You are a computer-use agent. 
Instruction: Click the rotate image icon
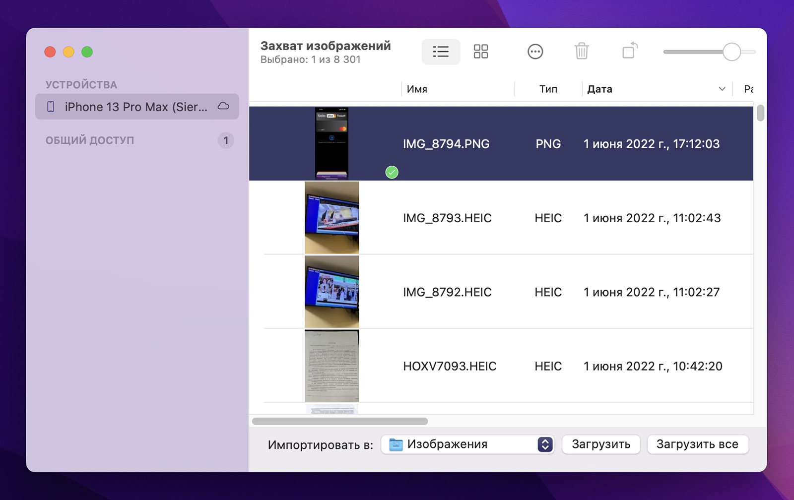(630, 51)
